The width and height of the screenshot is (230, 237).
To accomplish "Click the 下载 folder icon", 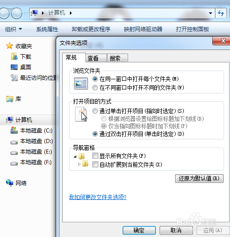I will (14, 56).
